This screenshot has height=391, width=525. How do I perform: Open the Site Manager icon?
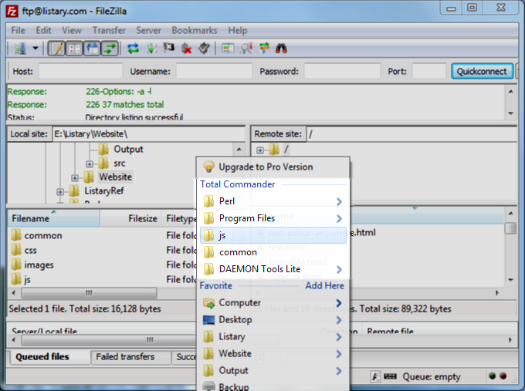click(x=20, y=49)
